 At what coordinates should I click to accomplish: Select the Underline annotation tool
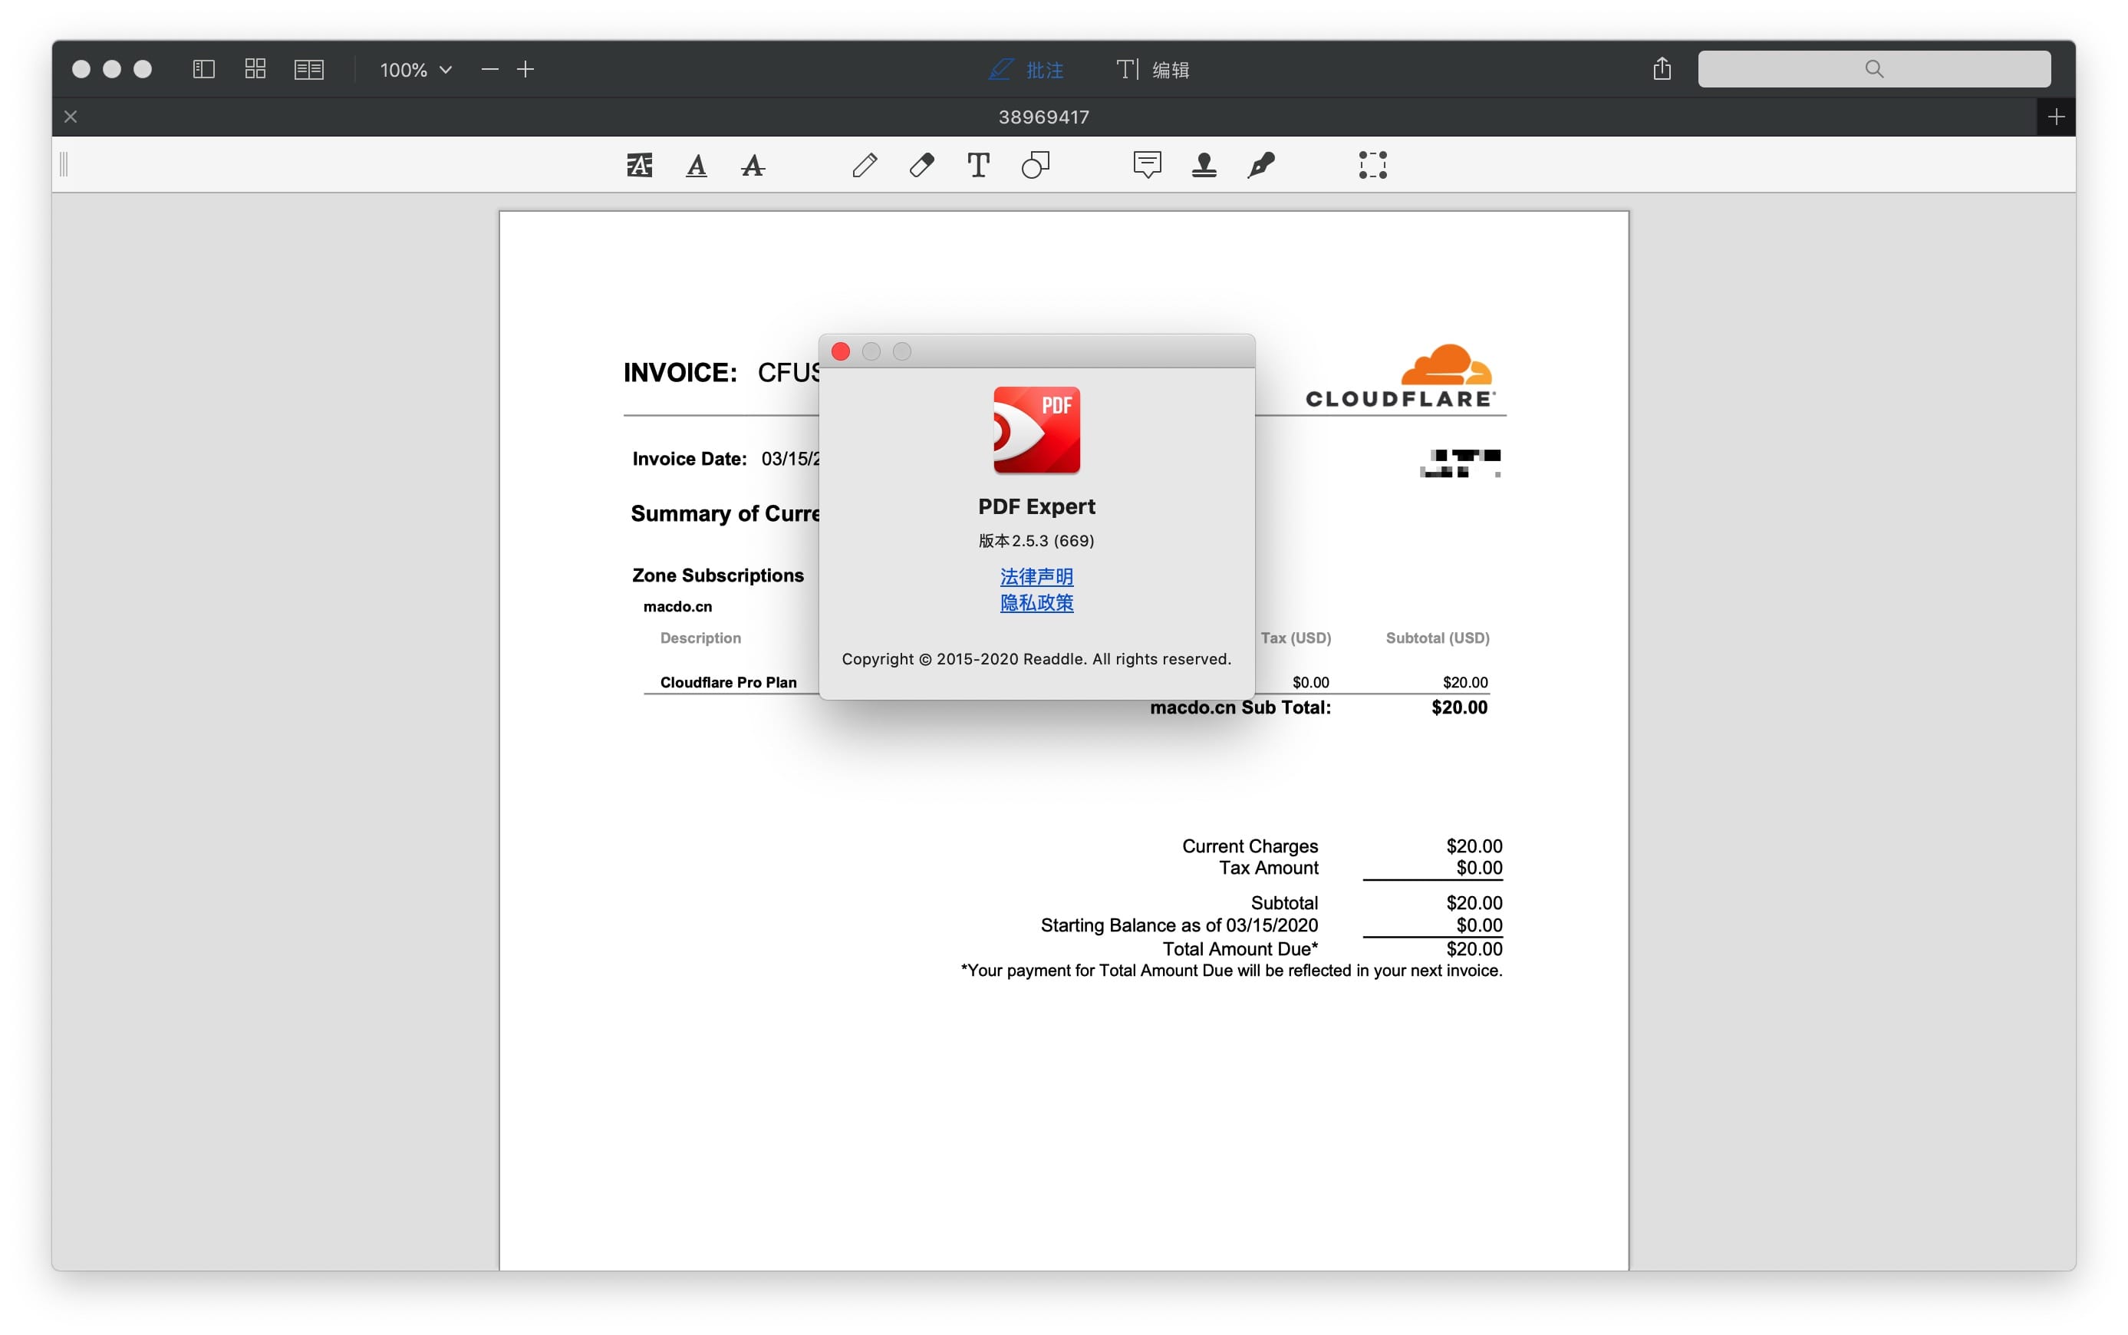697,165
